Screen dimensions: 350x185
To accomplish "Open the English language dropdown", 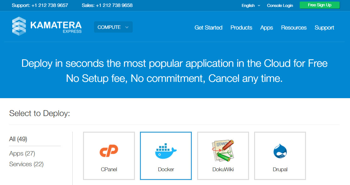I will (251, 6).
